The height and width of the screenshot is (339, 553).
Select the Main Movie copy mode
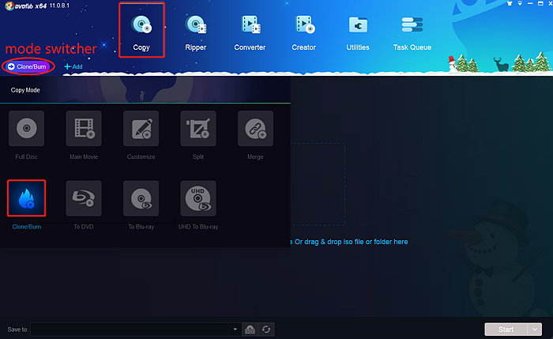[84, 135]
